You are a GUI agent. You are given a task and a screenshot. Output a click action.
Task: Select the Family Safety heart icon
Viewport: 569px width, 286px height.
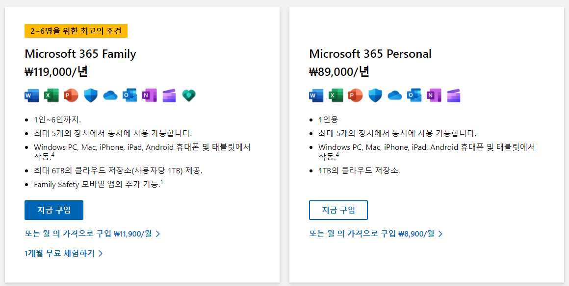click(x=188, y=95)
